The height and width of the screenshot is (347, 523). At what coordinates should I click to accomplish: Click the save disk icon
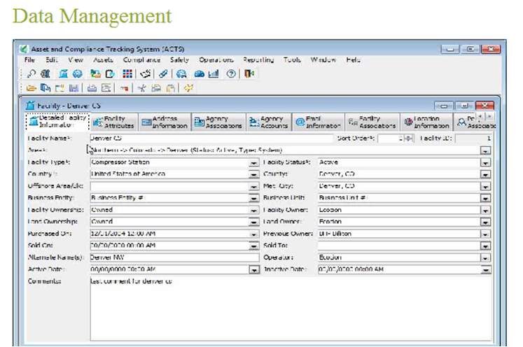tap(74, 88)
